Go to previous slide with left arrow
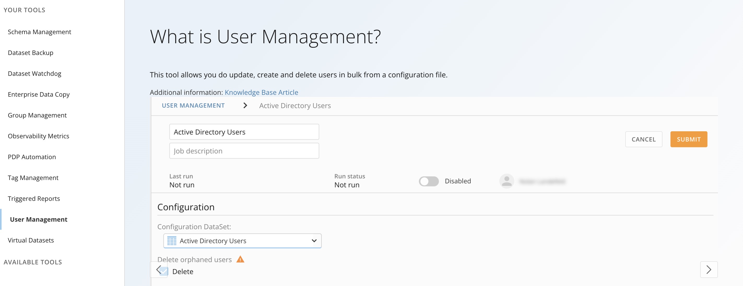 click(x=158, y=270)
